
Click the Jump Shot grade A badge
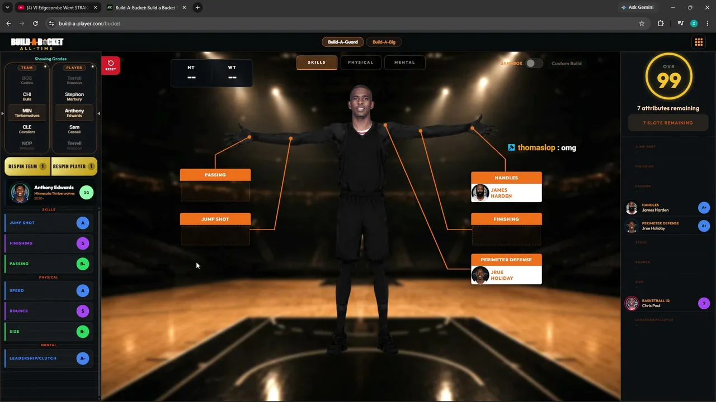click(83, 223)
